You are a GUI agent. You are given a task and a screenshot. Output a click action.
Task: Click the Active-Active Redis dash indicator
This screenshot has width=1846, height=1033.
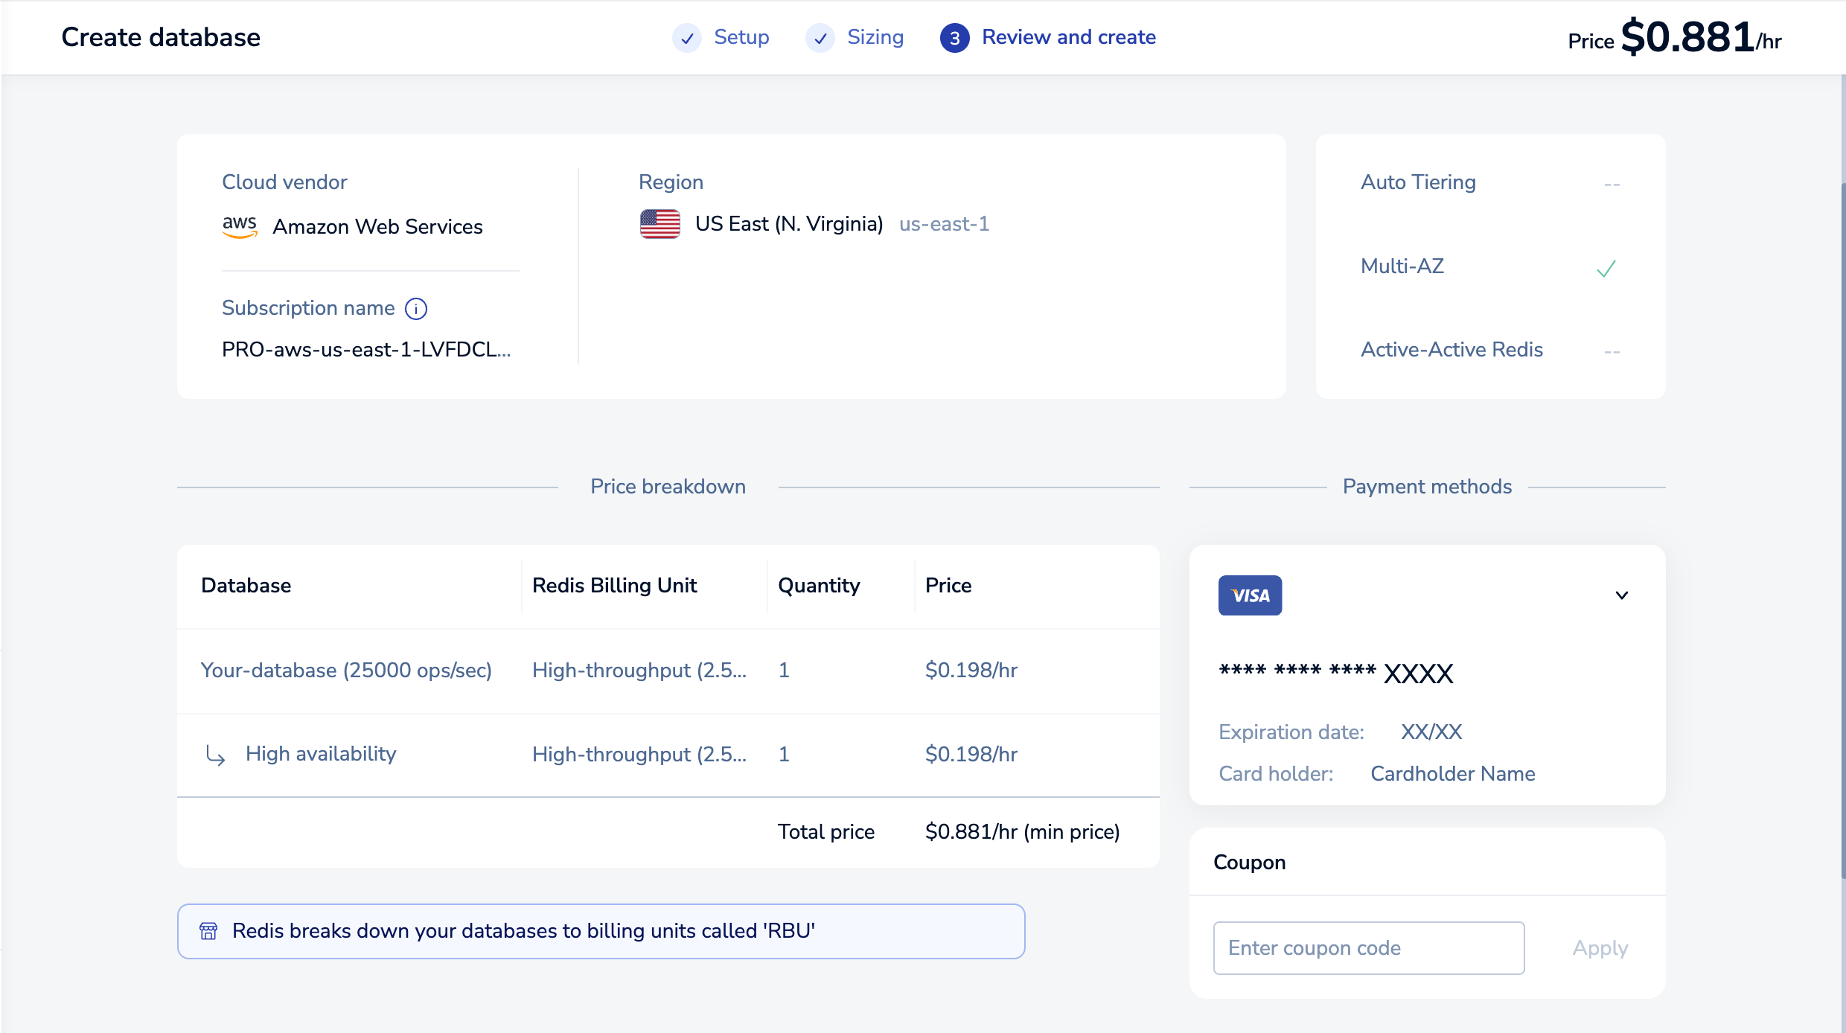(1612, 351)
